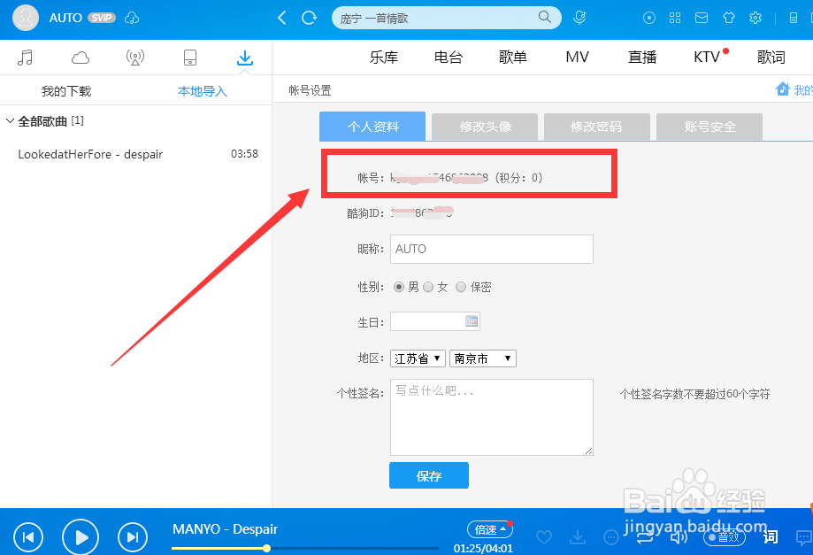
Task: Open the MV menu
Action: pos(577,57)
